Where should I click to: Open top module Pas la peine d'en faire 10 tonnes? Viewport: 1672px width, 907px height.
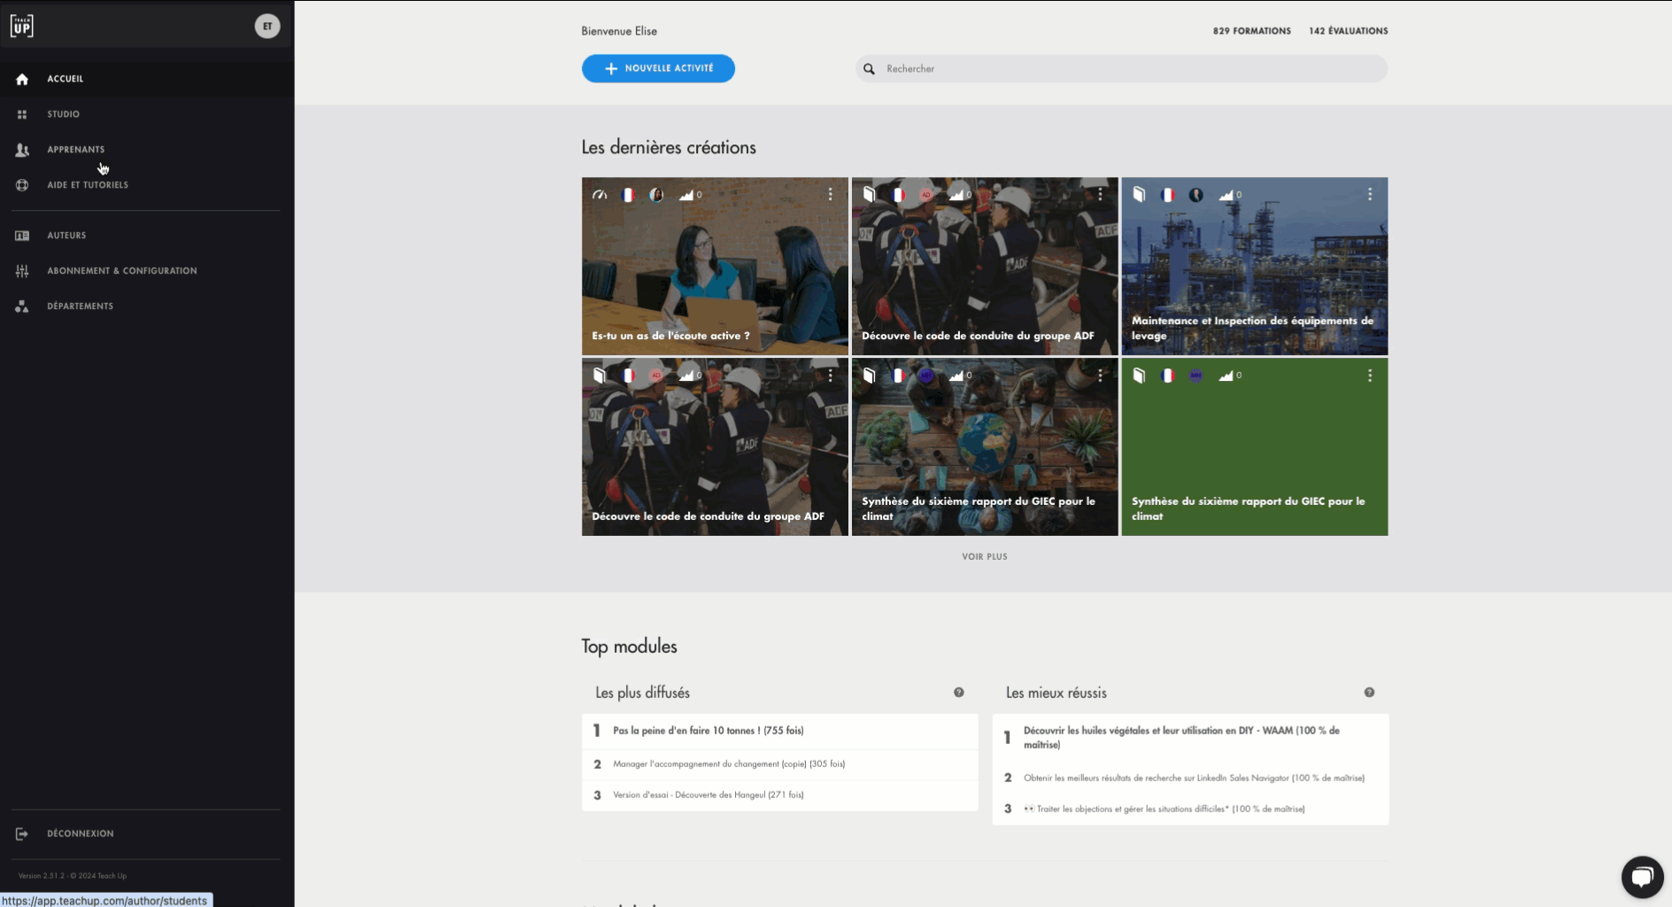coord(708,731)
